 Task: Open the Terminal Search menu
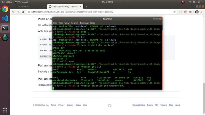[75, 23]
